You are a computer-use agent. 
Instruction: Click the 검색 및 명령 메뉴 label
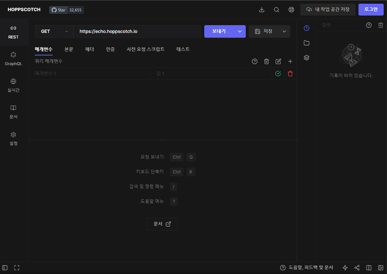[x=146, y=186]
